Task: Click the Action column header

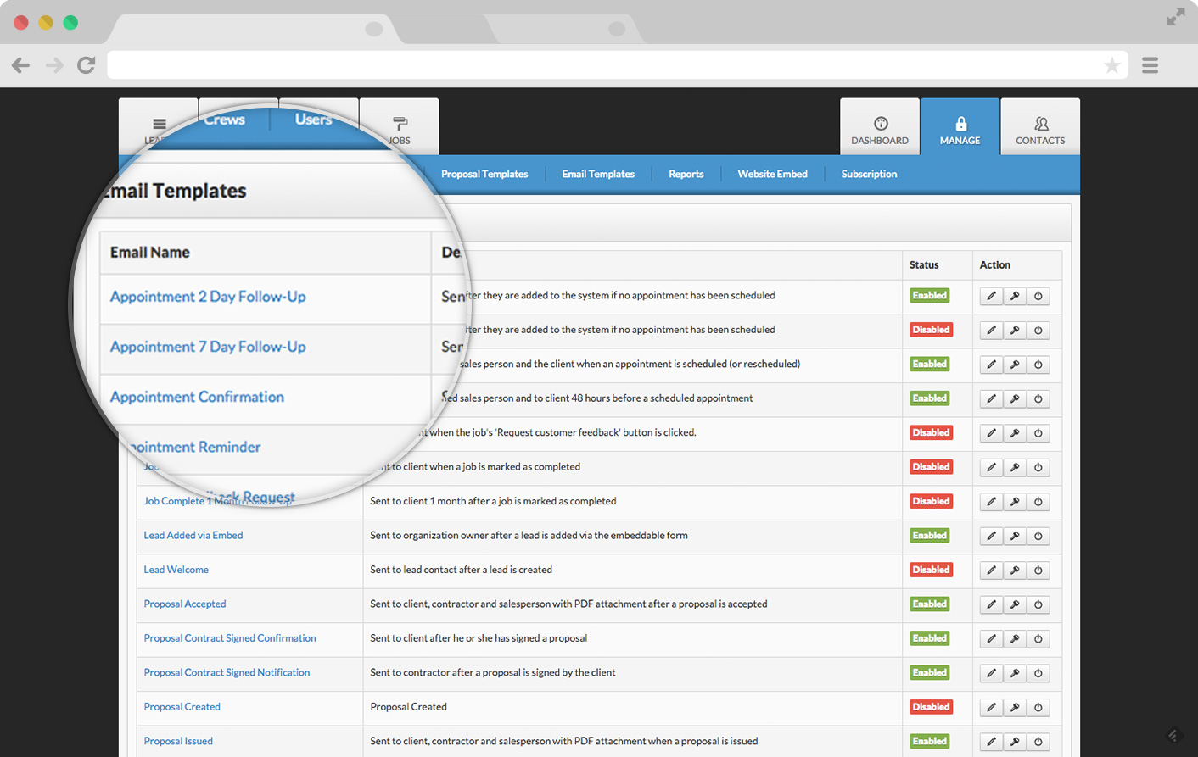Action: pyautogui.click(x=995, y=265)
